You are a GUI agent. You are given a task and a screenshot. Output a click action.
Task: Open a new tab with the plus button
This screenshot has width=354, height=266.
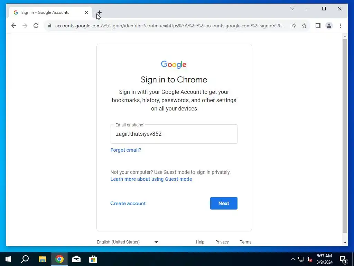100,12
